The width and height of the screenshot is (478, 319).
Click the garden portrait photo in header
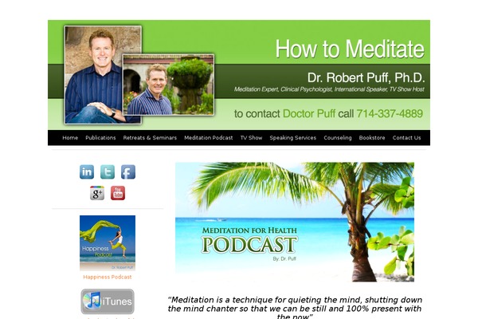[x=168, y=85]
